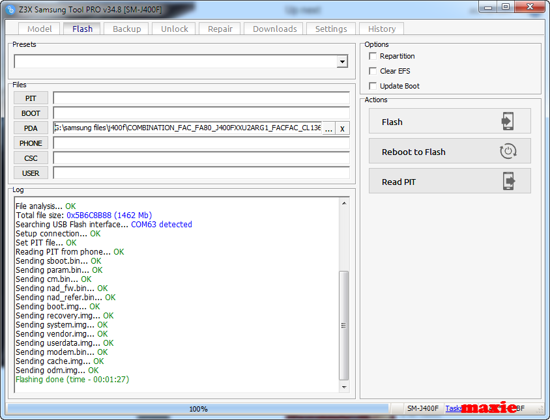Click the BOOT file path field
Viewport: 550px width, 420px height.
point(201,113)
